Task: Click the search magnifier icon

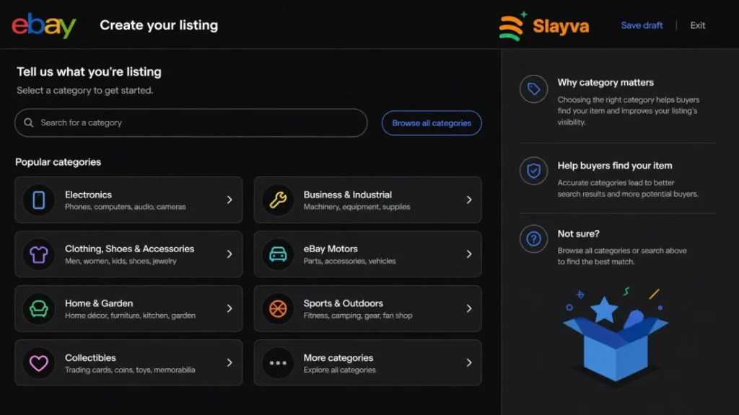Action: (29, 122)
